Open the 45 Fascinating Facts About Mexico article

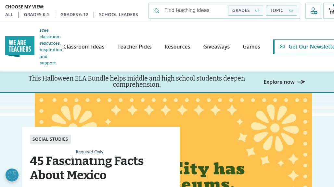point(87,168)
